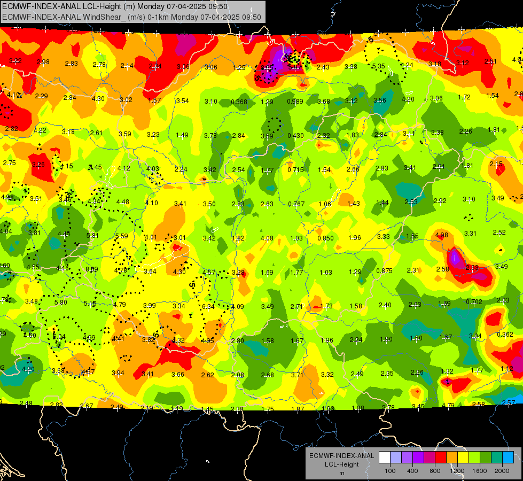Image resolution: width=523 pixels, height=481 pixels.
Task: Click wind shear value 3.71
Action: [297, 375]
